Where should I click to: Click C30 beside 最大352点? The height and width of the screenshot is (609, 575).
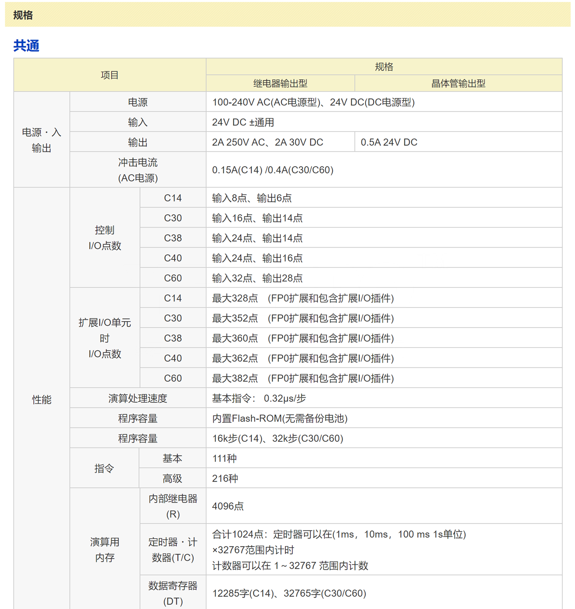click(173, 318)
